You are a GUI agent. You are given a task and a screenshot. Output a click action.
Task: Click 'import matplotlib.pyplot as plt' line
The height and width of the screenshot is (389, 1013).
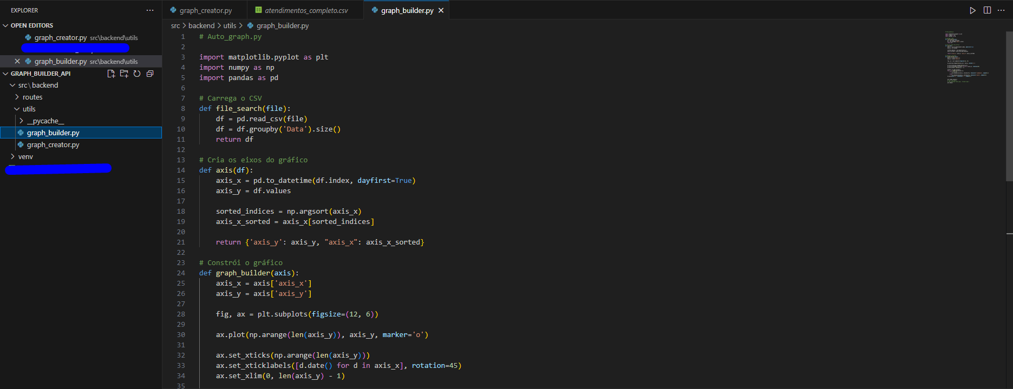click(x=264, y=57)
